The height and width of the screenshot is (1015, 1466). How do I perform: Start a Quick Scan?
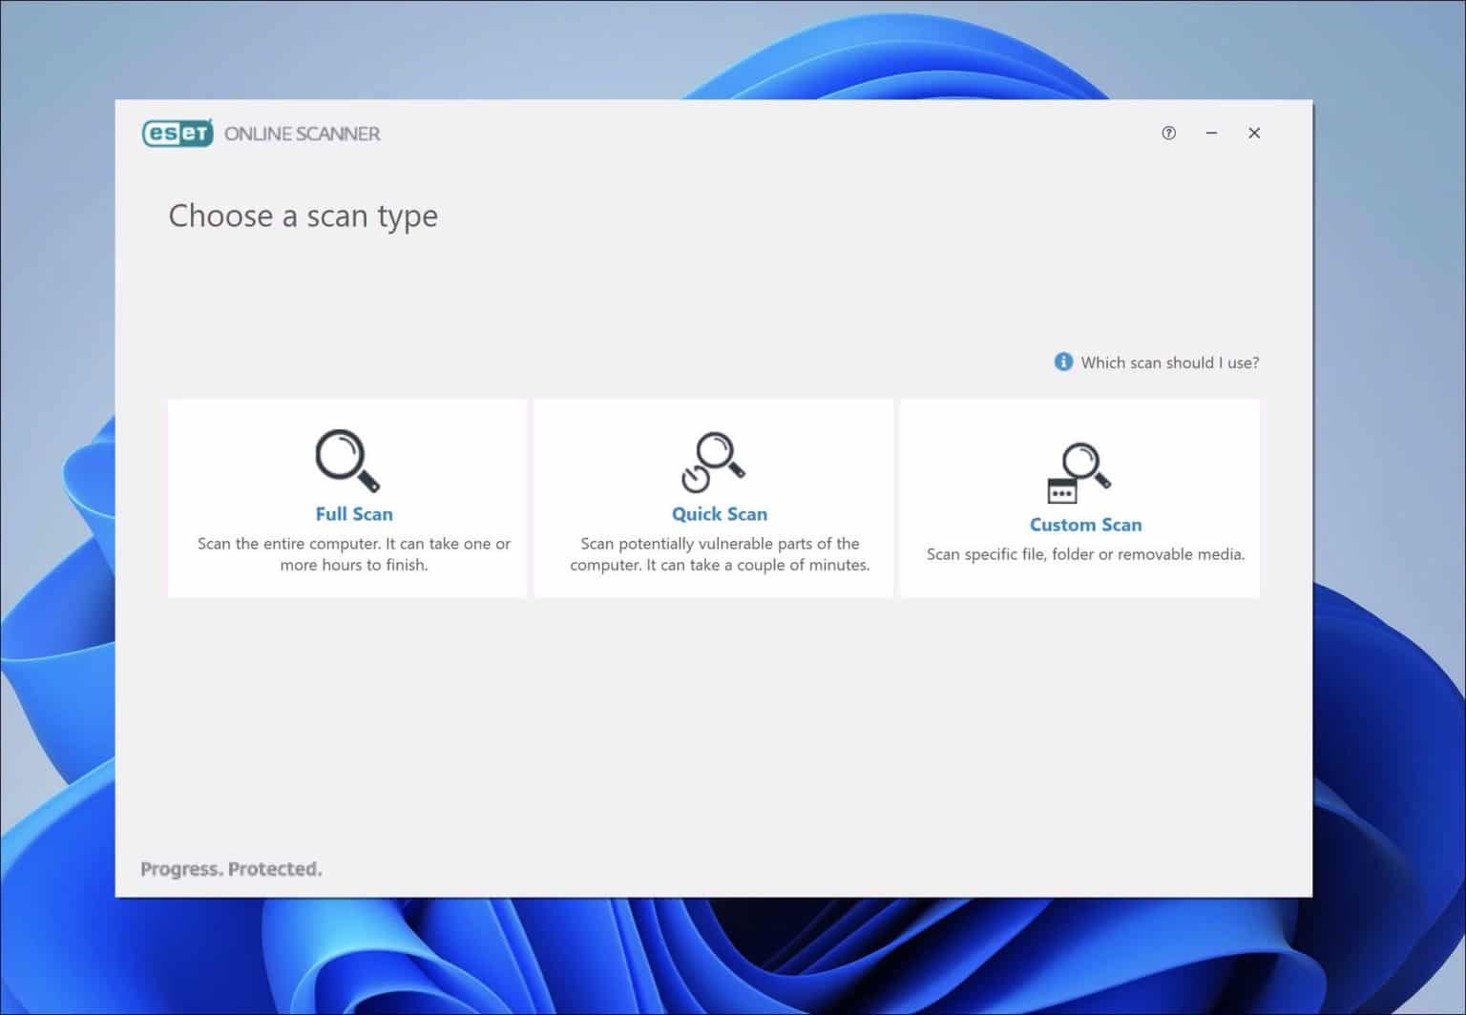click(x=713, y=497)
